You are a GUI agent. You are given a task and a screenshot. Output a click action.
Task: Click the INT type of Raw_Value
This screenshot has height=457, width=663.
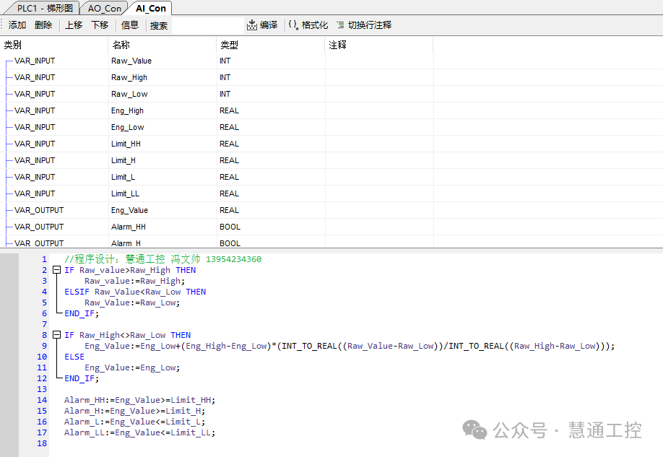point(225,61)
